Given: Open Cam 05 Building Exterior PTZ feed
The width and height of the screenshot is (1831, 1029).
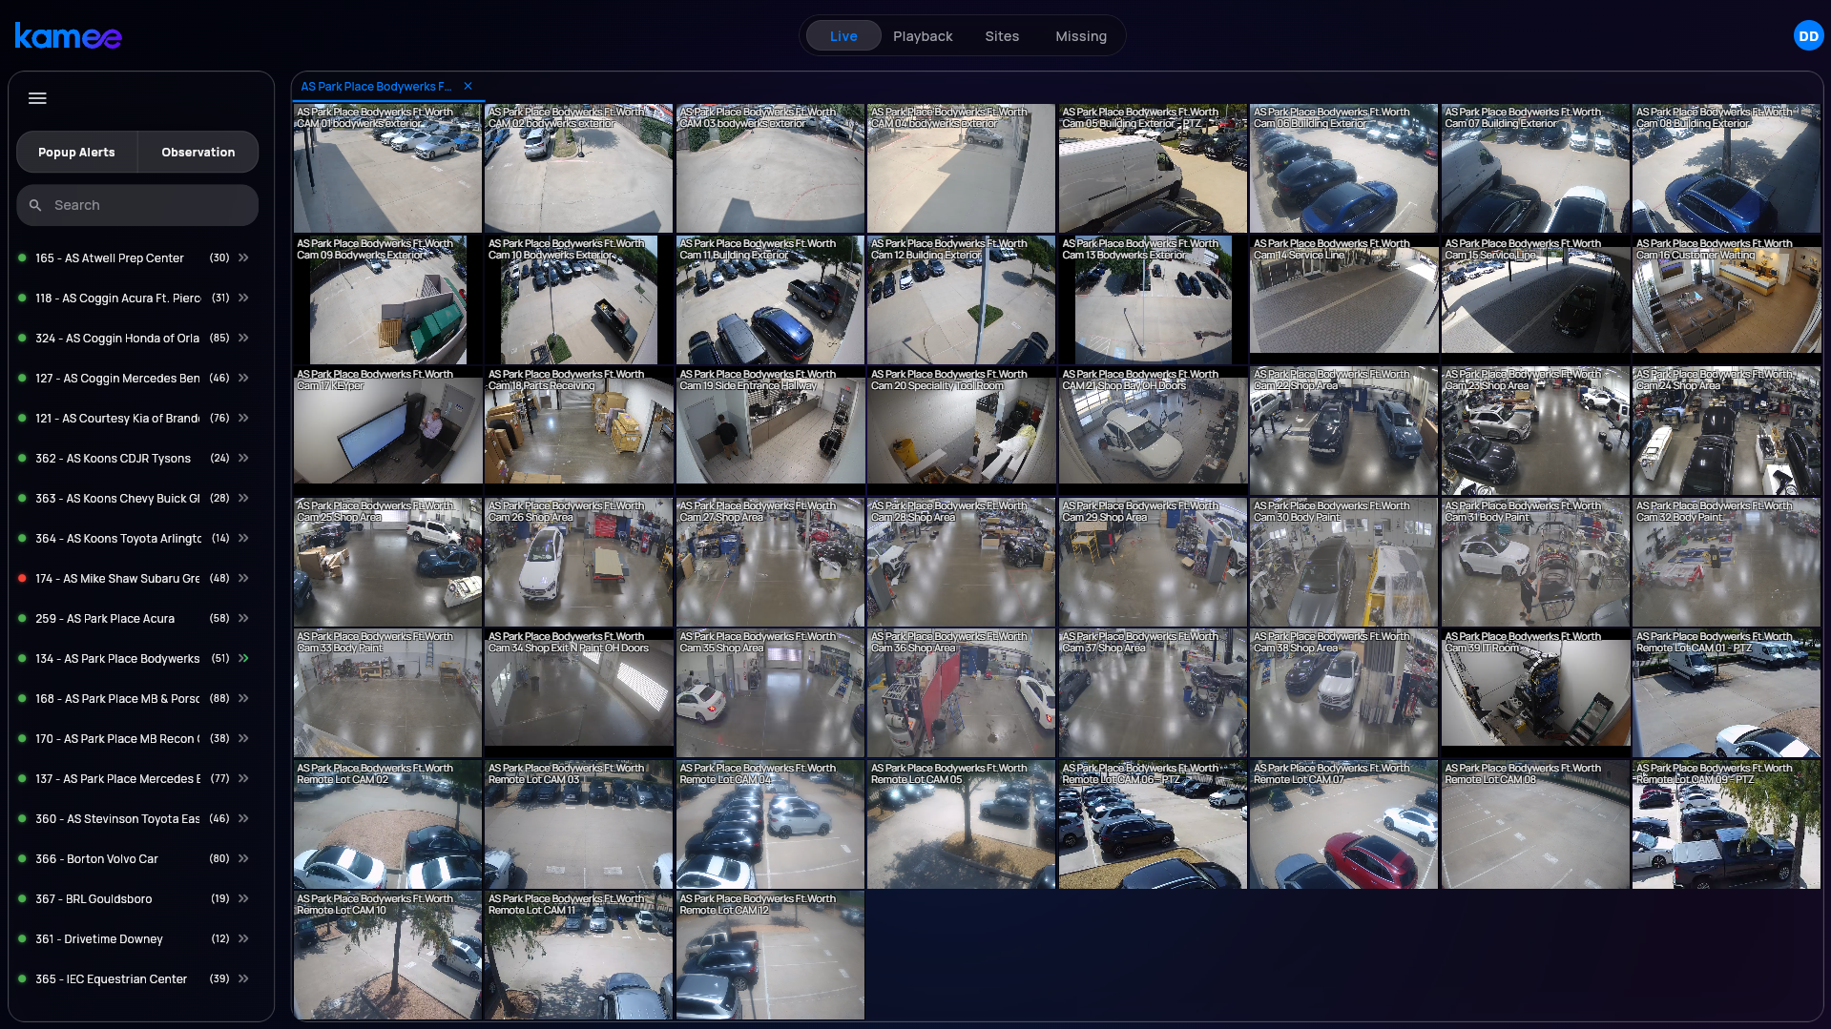Looking at the screenshot, I should (x=1153, y=168).
